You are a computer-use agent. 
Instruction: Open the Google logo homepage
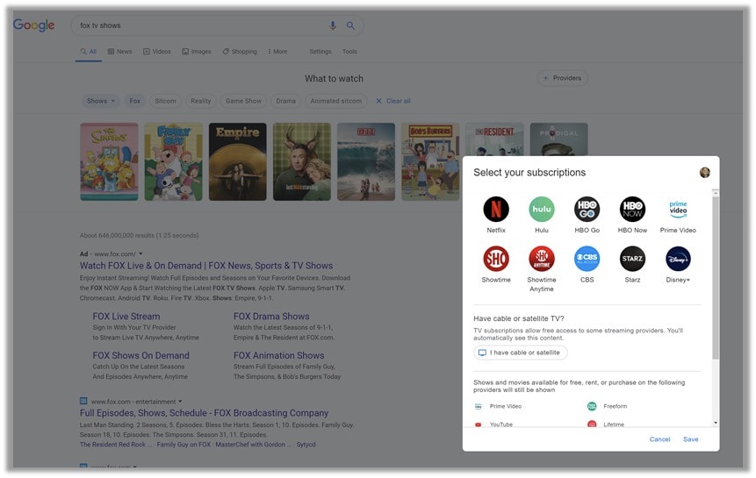[33, 25]
